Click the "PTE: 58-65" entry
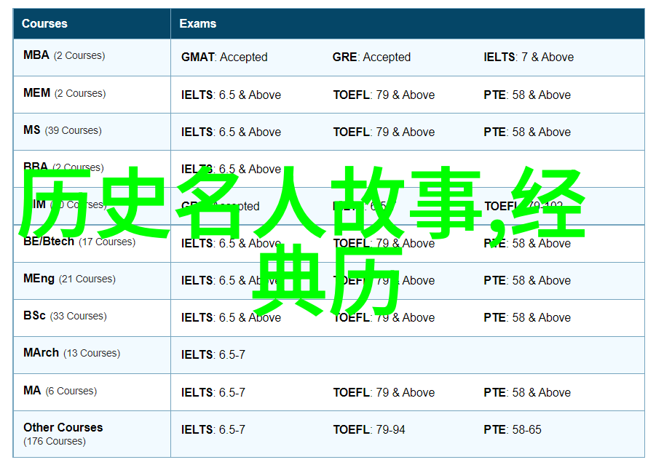Viewport: 656px width, 465px height. point(513,430)
